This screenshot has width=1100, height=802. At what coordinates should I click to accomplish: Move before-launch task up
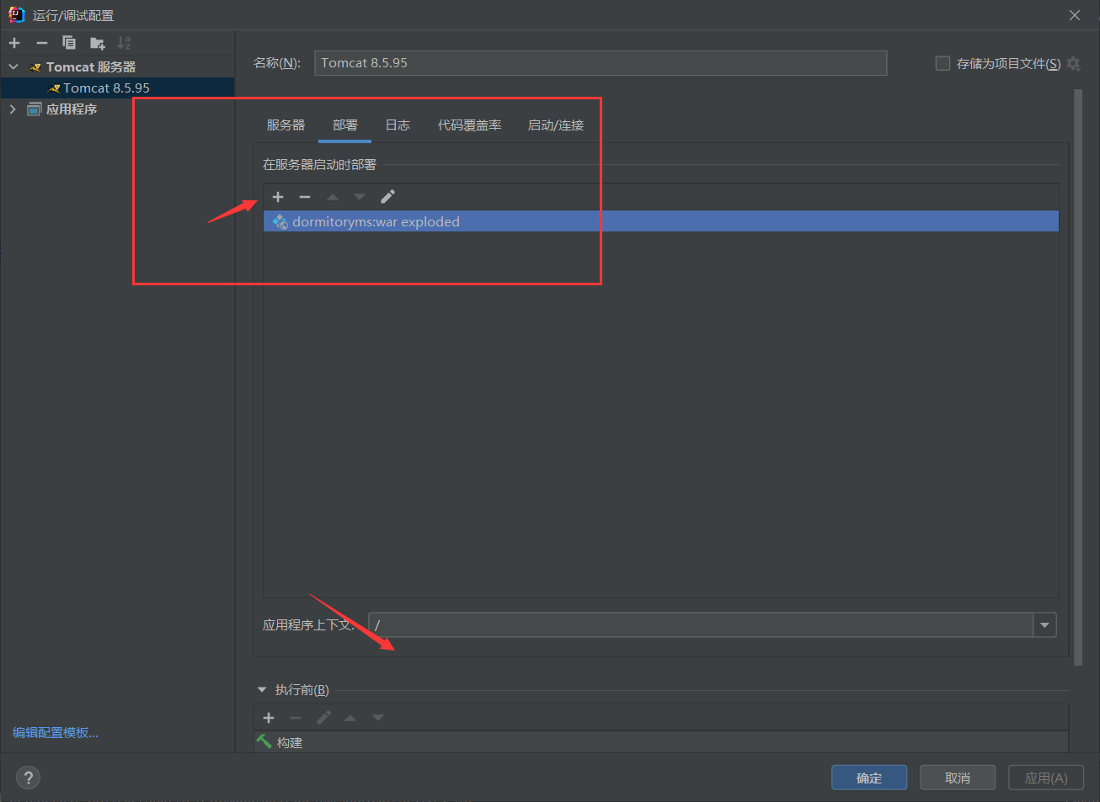[350, 718]
